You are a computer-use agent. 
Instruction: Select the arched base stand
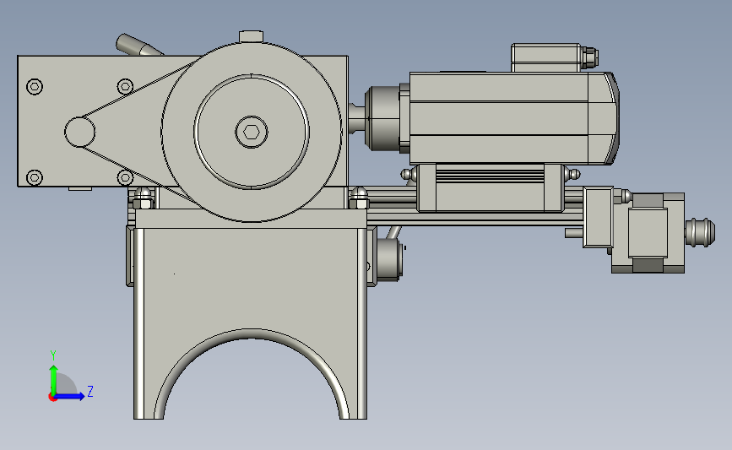click(251, 314)
